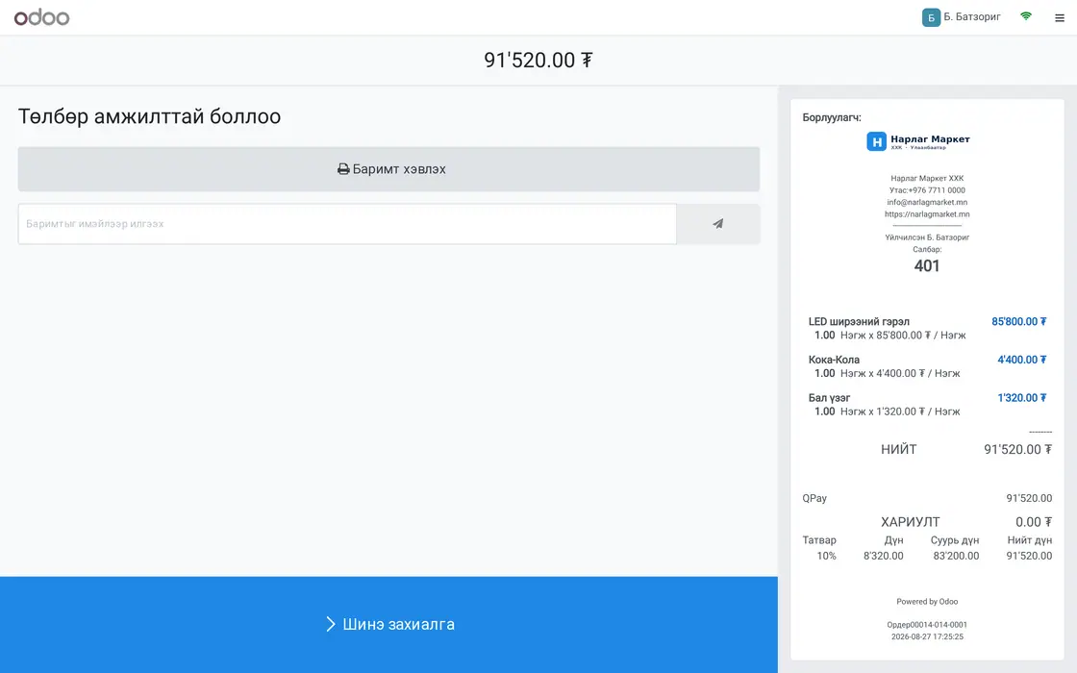
Task: Select LED ширээний гэрэл receipt line
Action: pos(927,328)
